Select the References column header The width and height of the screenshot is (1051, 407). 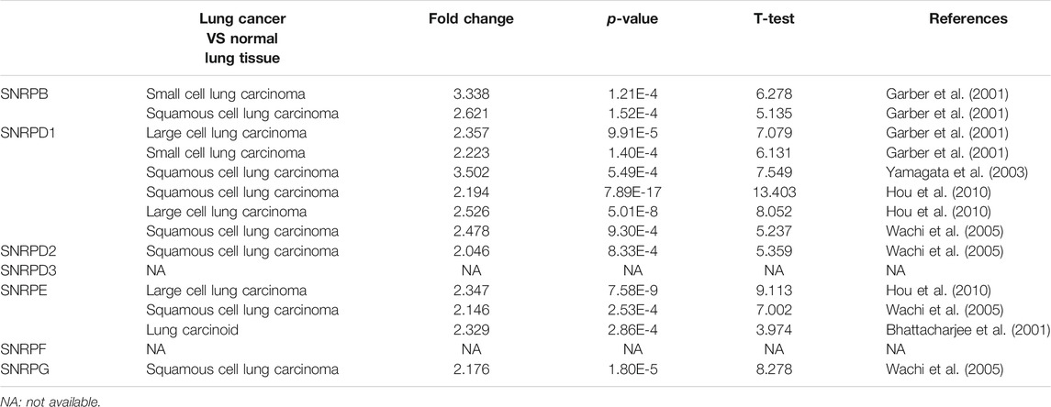[x=967, y=18]
